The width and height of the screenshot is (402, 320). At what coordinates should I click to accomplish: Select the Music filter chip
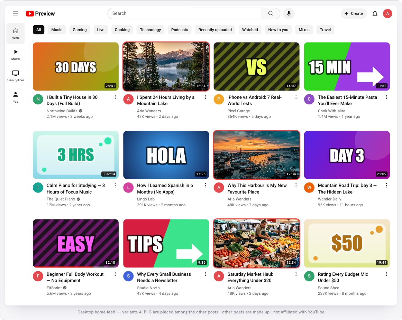tap(57, 30)
